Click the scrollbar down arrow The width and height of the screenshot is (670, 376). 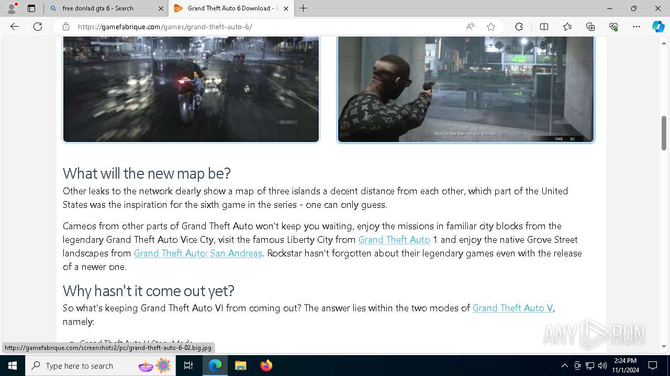click(x=664, y=347)
